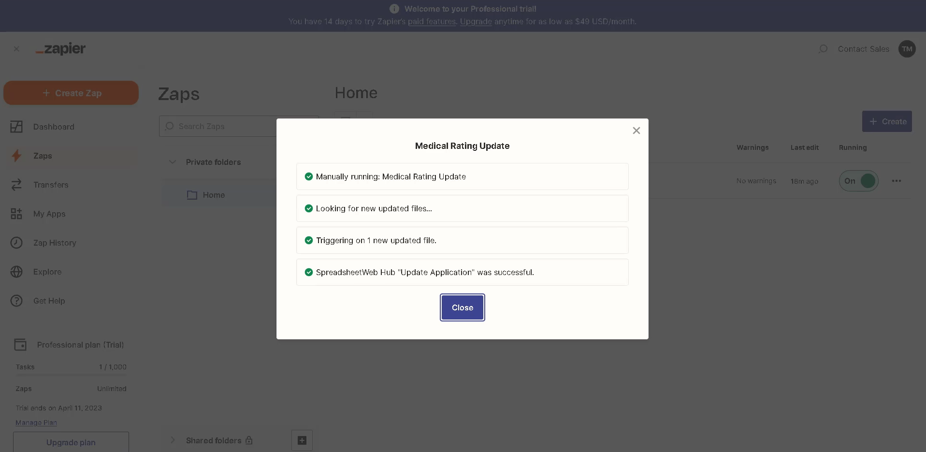This screenshot has height=452, width=926.
Task: Open the TM account avatar menu
Action: pyautogui.click(x=907, y=49)
